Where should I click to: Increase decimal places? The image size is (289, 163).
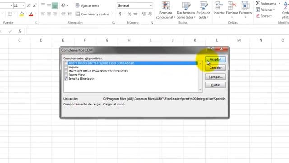click(144, 14)
